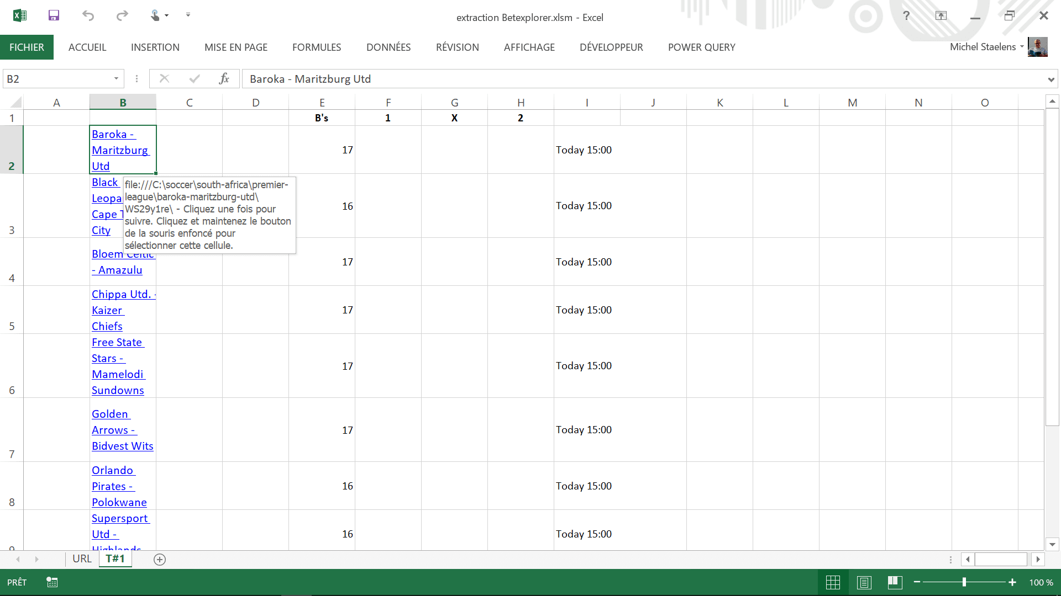The height and width of the screenshot is (596, 1061).
Task: Open the FORMULES ribbon tab
Action: pos(317,47)
